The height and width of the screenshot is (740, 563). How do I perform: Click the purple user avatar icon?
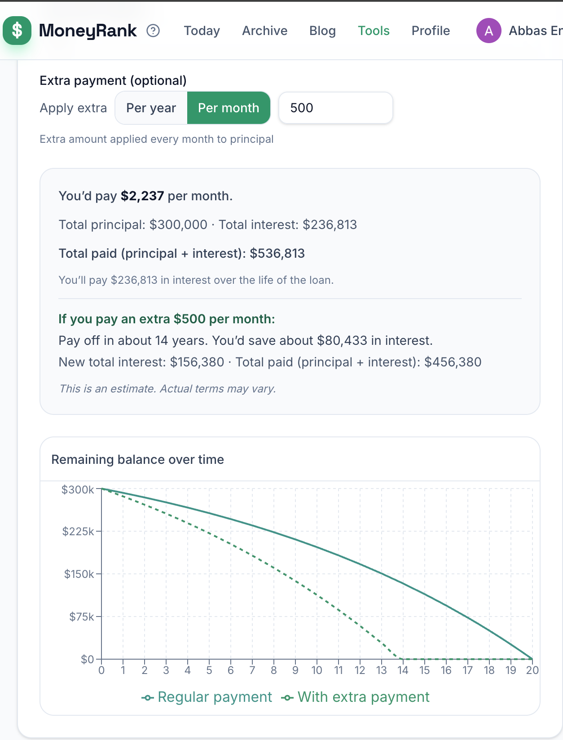pos(488,31)
